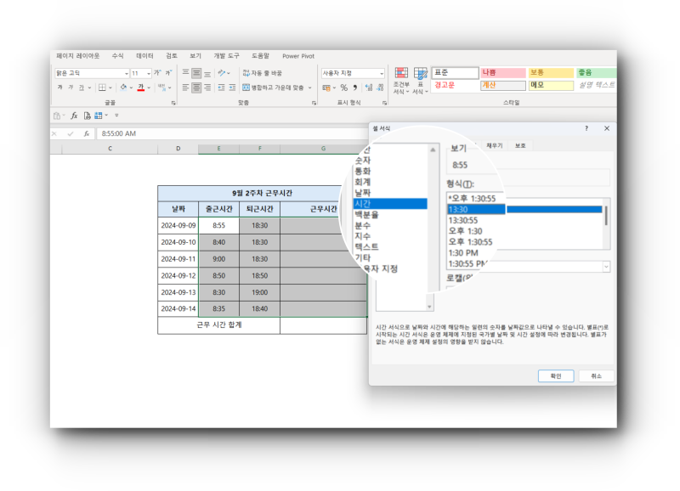This screenshot has width=680, height=491.
Task: Click the 조건부 서식 conditional formatting icon
Action: [401, 77]
